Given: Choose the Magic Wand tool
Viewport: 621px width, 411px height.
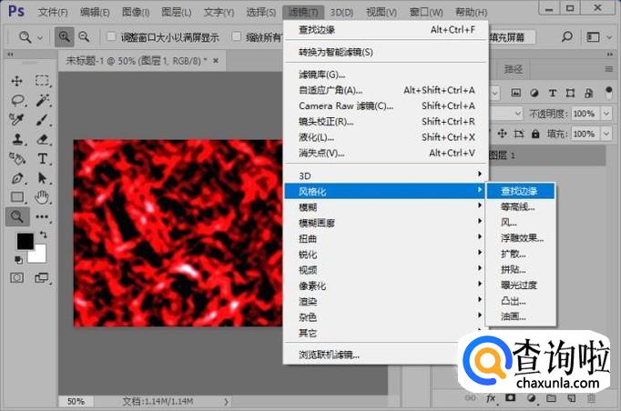Looking at the screenshot, I should (42, 100).
